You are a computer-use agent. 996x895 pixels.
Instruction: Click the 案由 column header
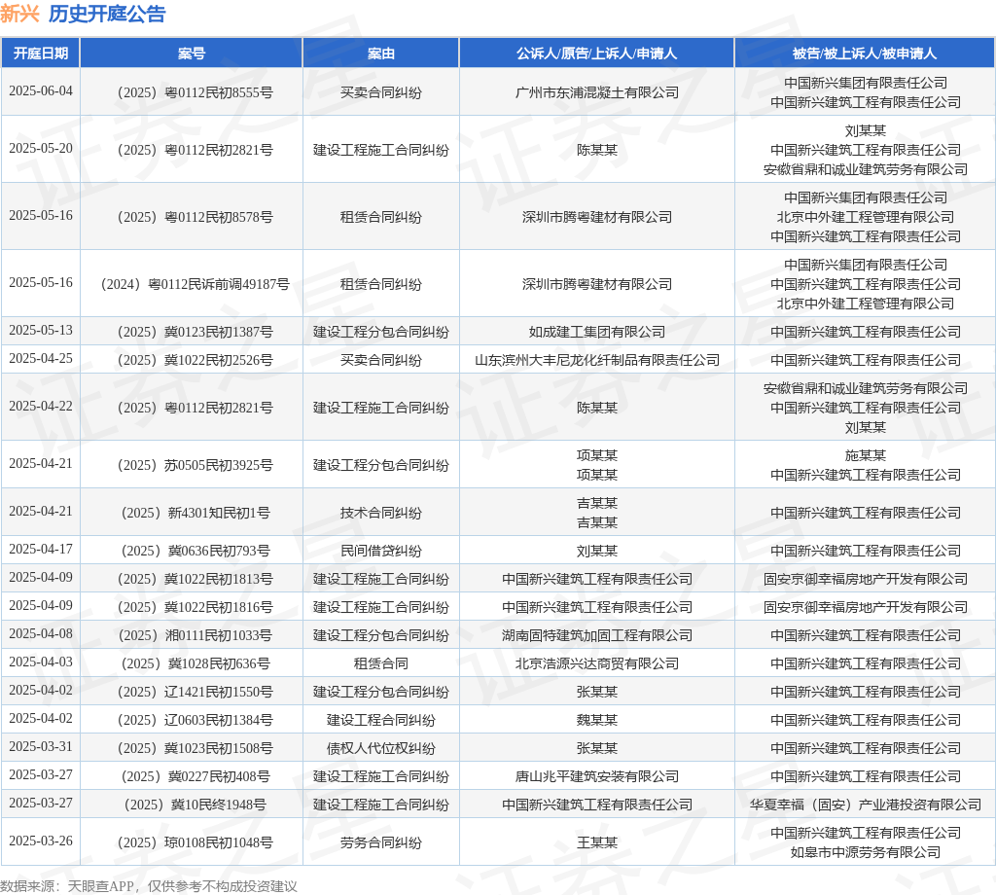[x=381, y=54]
